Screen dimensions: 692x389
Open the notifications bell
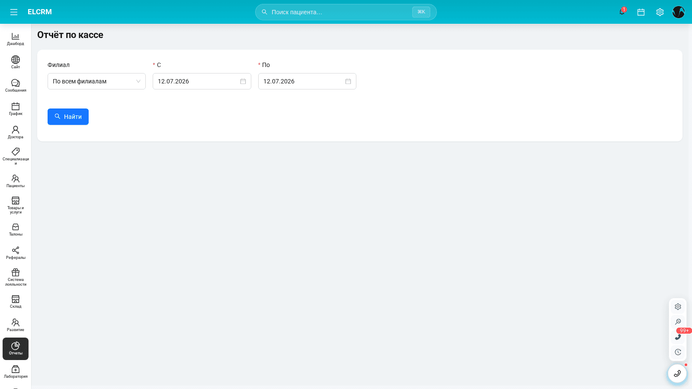(x=622, y=12)
